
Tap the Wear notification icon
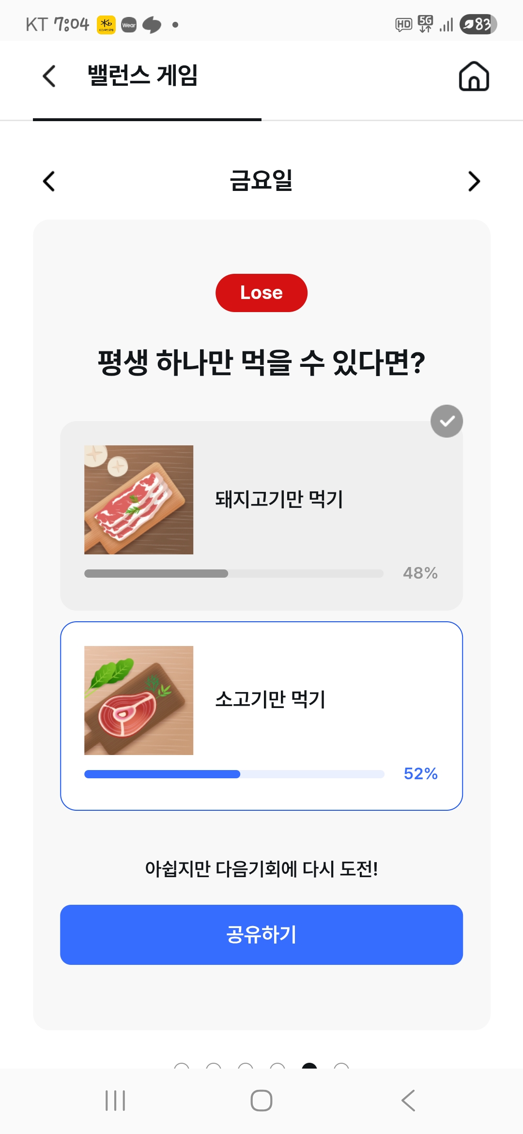point(129,25)
